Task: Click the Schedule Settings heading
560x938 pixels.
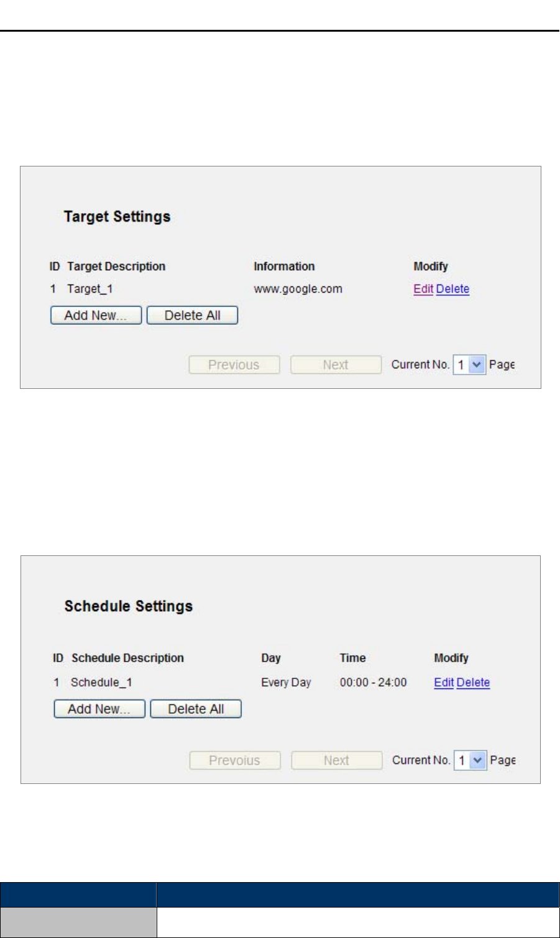Action: [129, 606]
